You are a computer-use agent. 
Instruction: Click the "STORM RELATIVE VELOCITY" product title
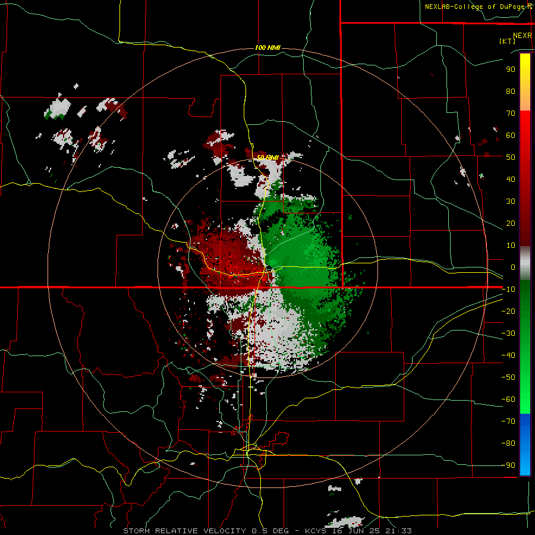click(184, 531)
